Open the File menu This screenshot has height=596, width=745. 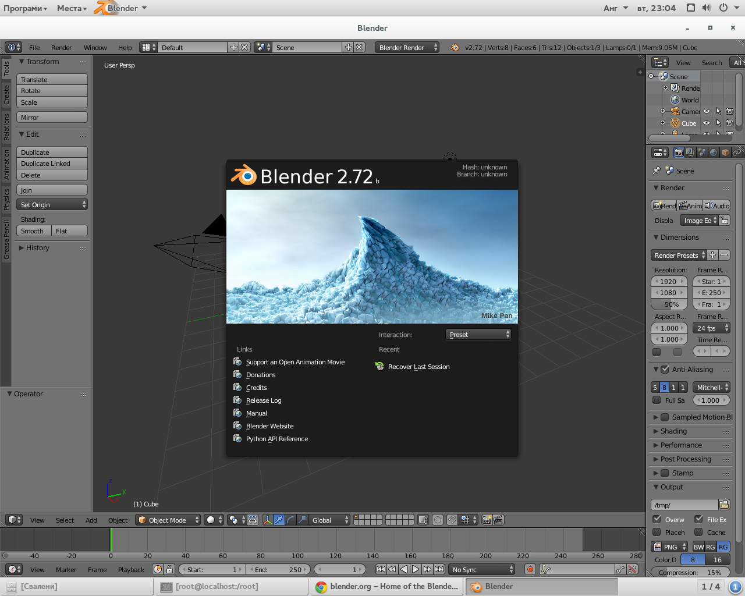[x=34, y=48]
